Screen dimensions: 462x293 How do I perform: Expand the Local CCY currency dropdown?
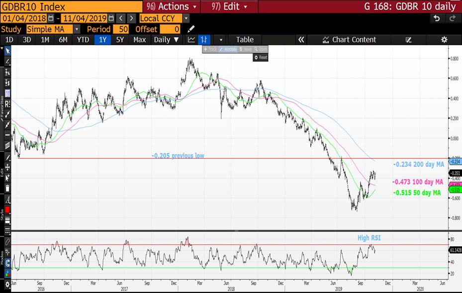(186, 18)
